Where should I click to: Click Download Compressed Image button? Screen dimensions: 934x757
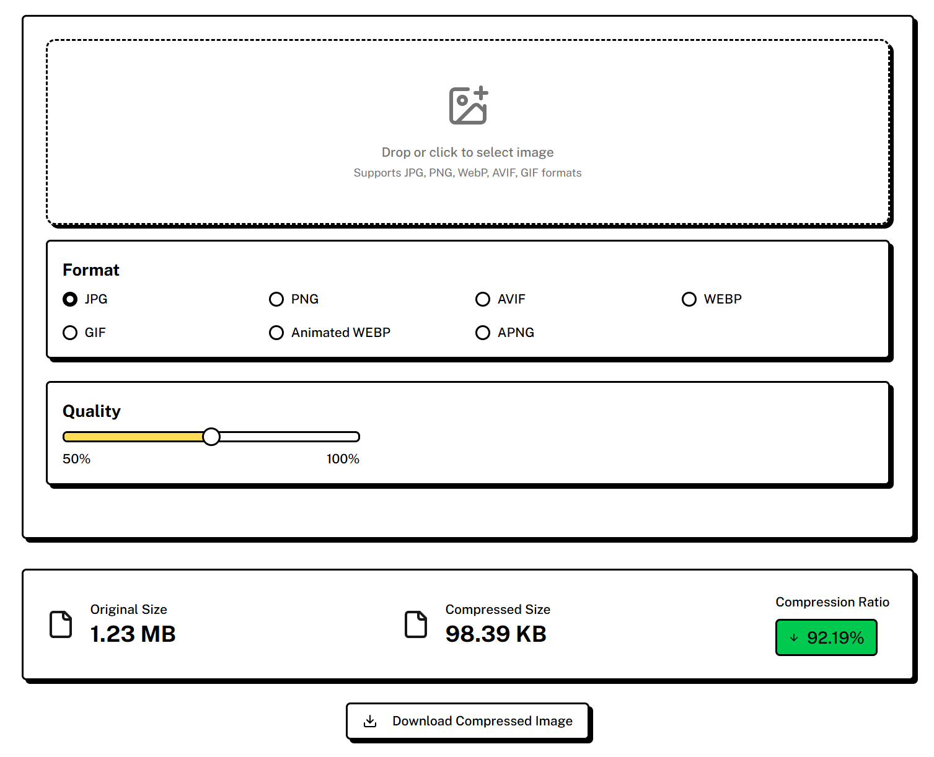pos(467,721)
